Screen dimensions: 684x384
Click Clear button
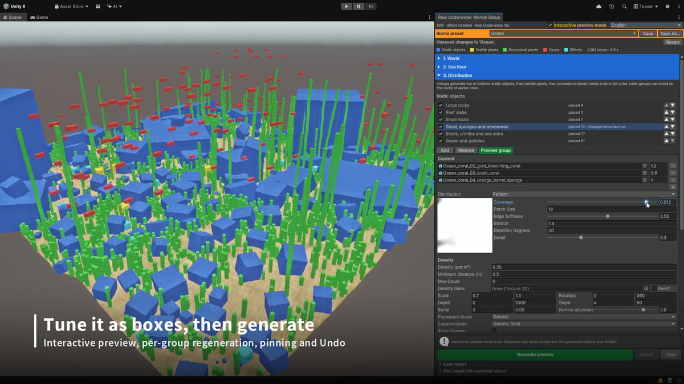click(671, 354)
